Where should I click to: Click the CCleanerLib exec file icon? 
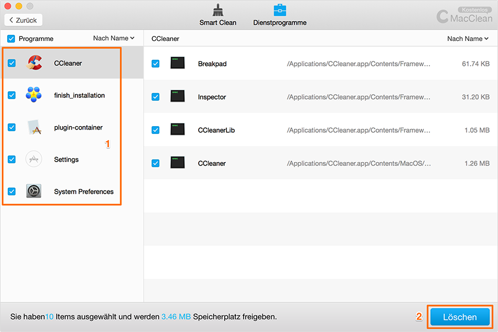point(178,129)
